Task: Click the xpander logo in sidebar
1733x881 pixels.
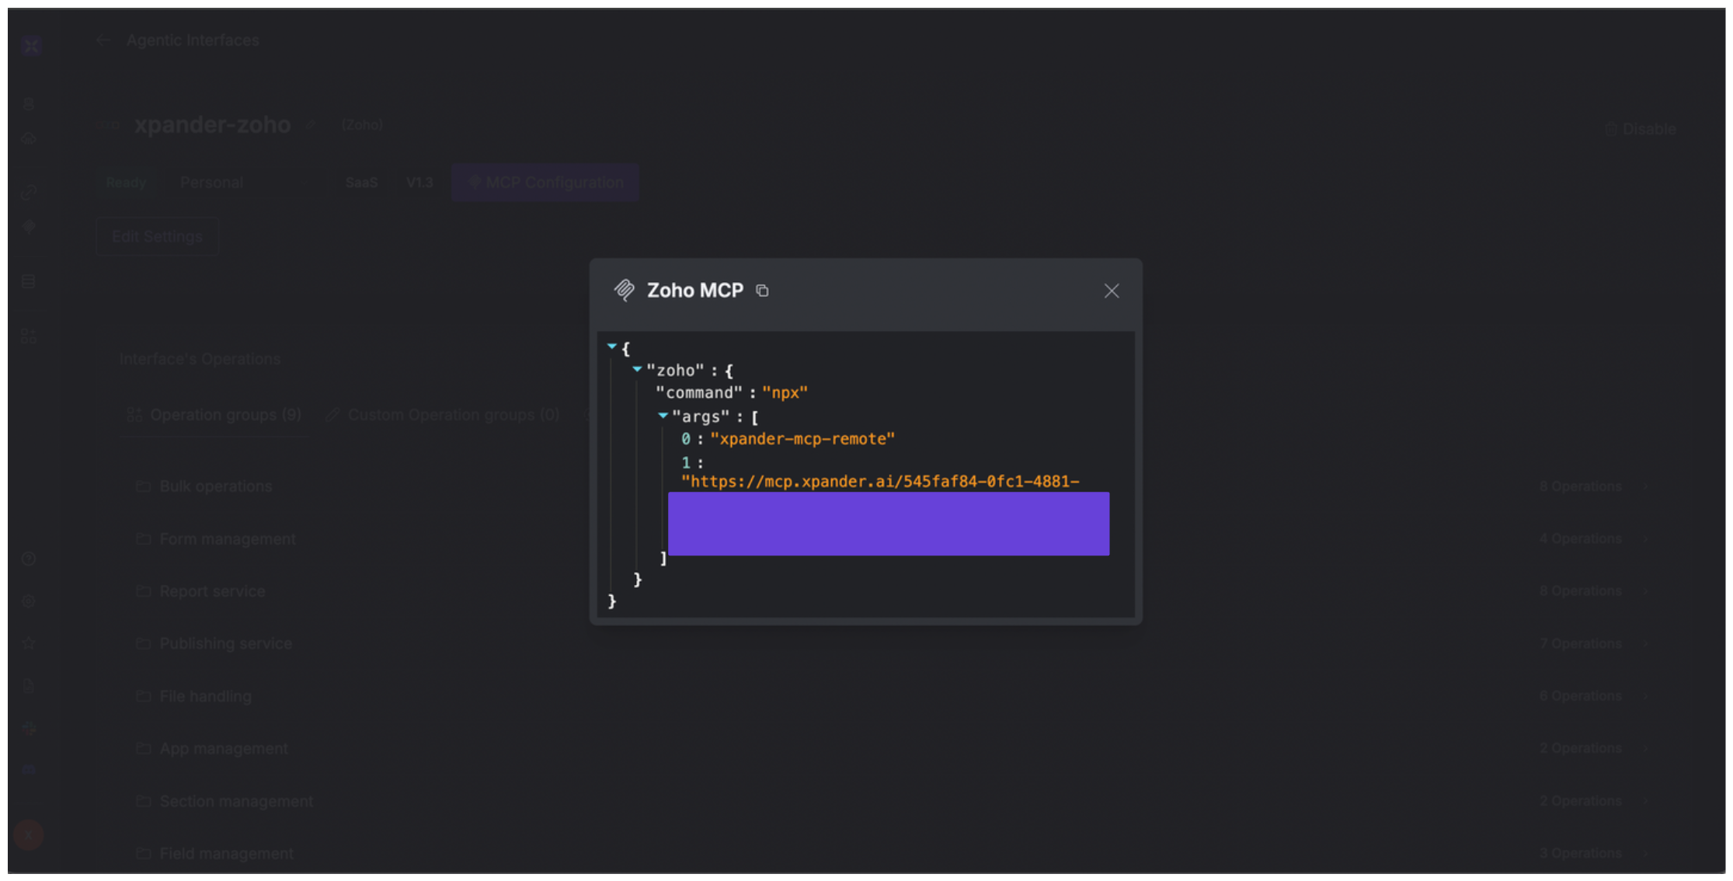Action: pos(31,45)
